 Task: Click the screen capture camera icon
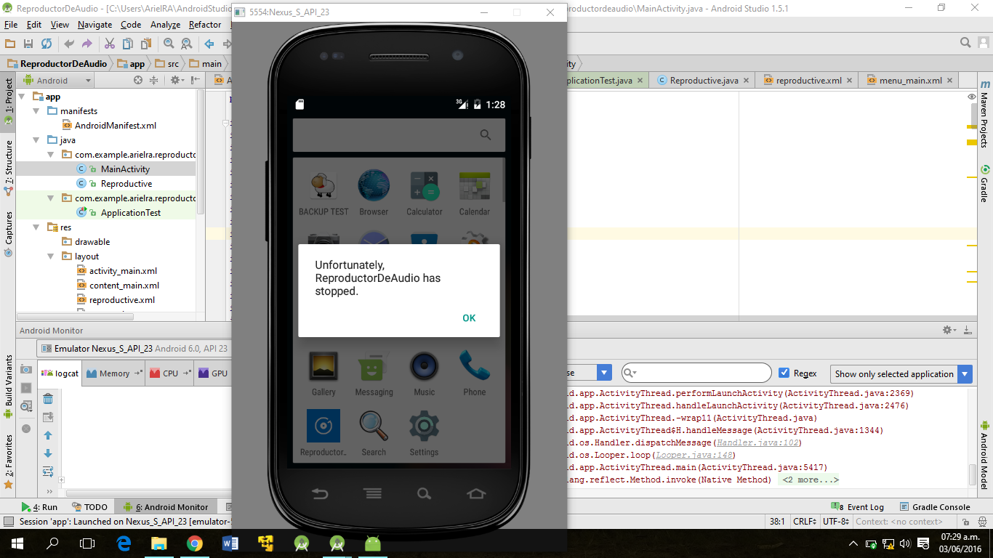click(x=26, y=370)
